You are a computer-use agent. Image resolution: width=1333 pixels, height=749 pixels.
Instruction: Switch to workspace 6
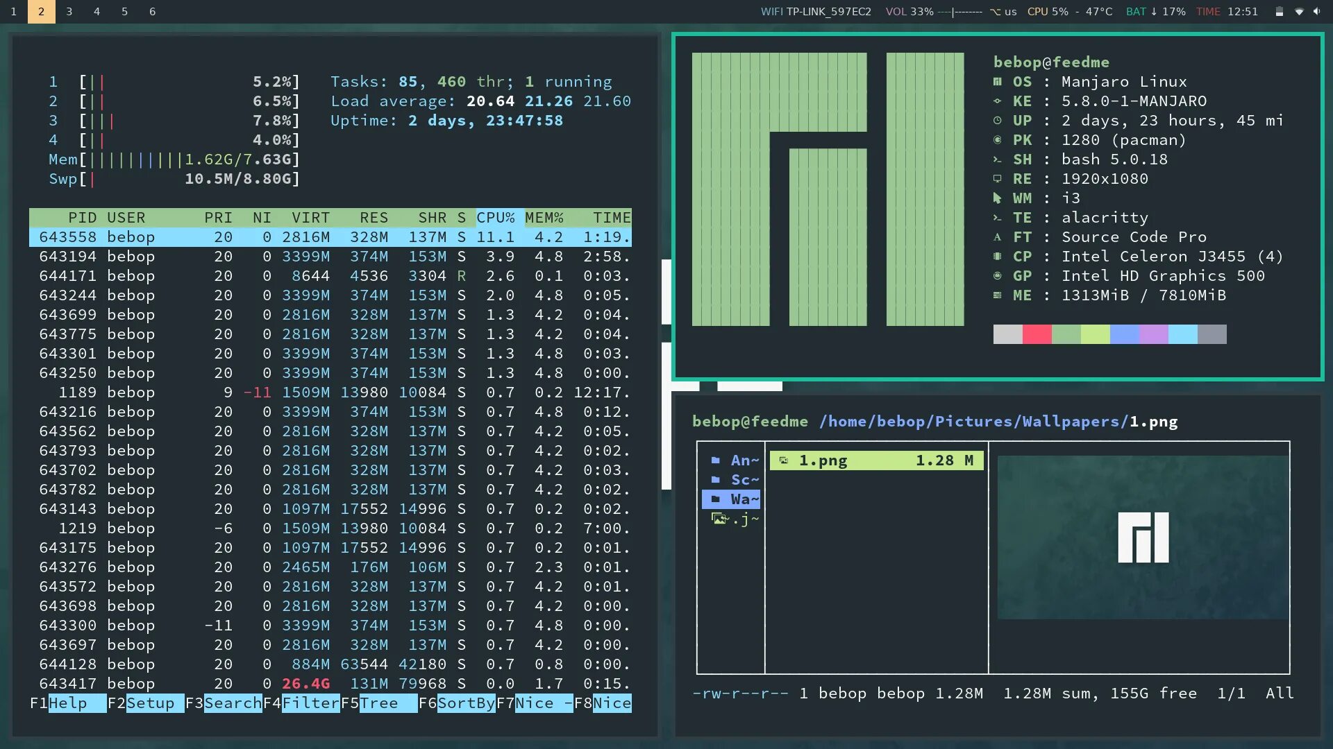[x=152, y=12]
